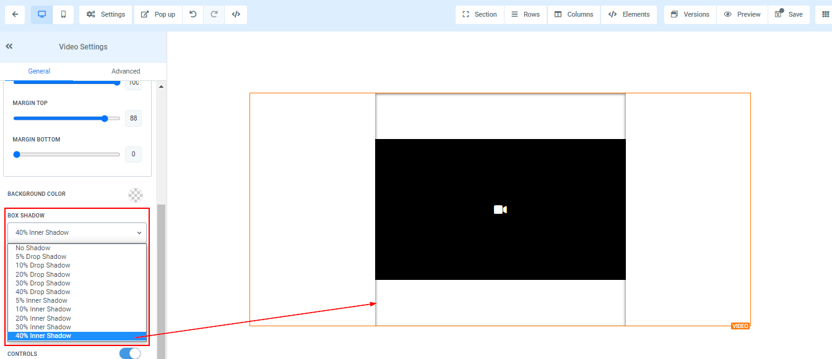Click the redo icon
The image size is (832, 359).
[214, 15]
